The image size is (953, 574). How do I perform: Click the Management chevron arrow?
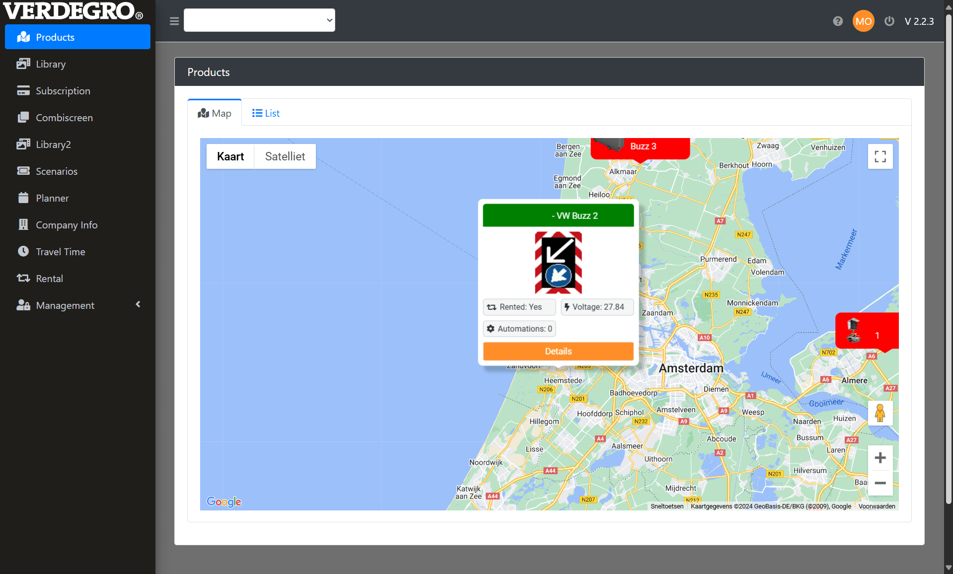pyautogui.click(x=138, y=304)
